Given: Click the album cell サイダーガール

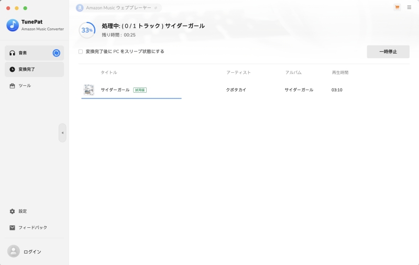Looking at the screenshot, I should pos(299,90).
